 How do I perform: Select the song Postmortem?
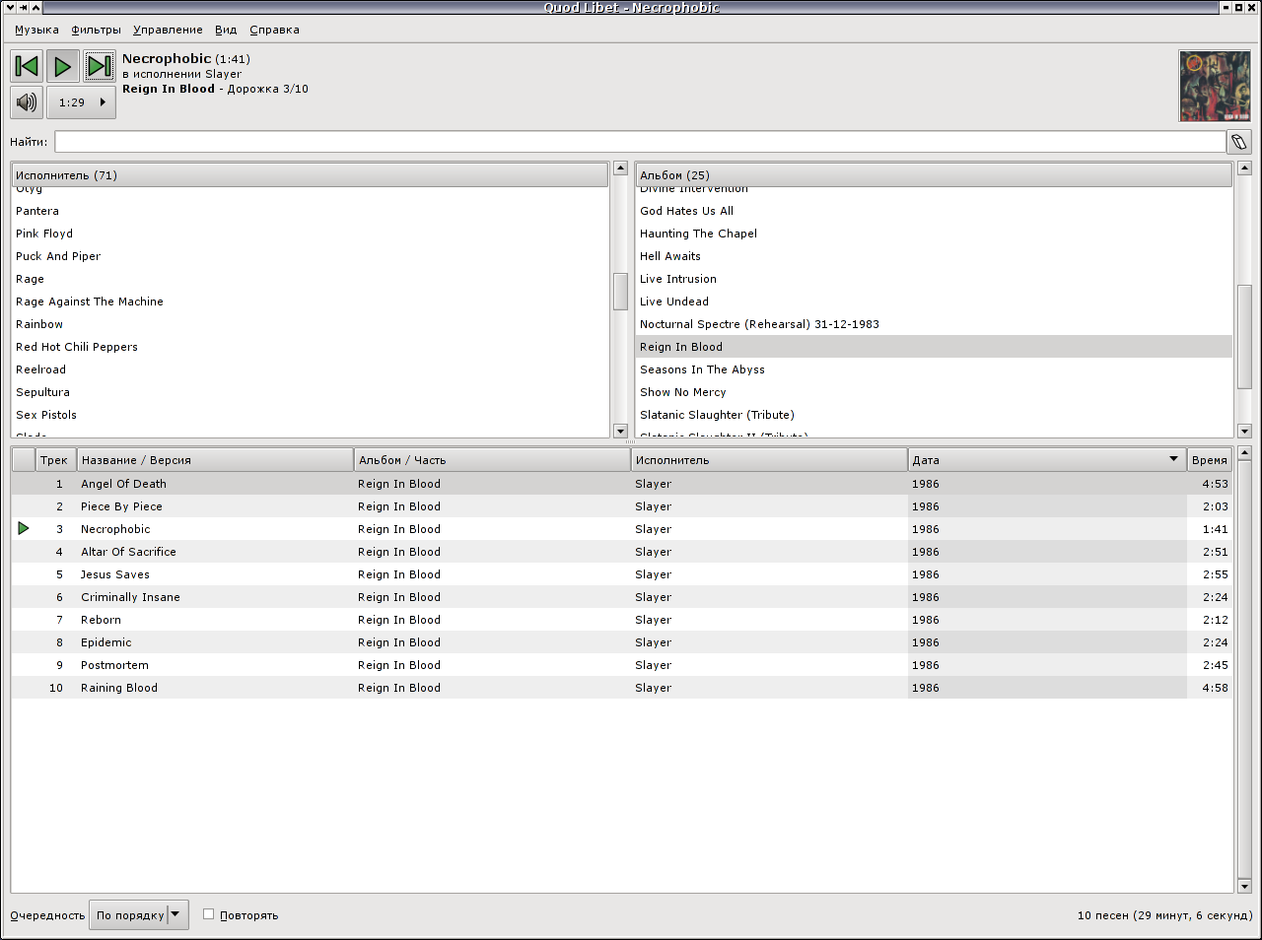[622, 665]
